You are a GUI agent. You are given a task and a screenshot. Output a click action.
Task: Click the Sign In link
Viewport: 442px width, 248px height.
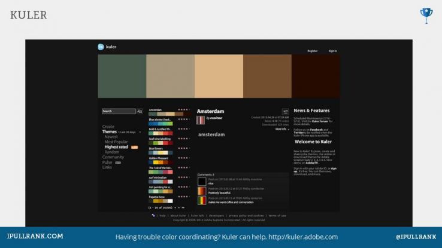pos(332,51)
